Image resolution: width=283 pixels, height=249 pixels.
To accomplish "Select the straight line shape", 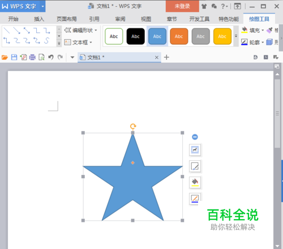I will (7, 31).
